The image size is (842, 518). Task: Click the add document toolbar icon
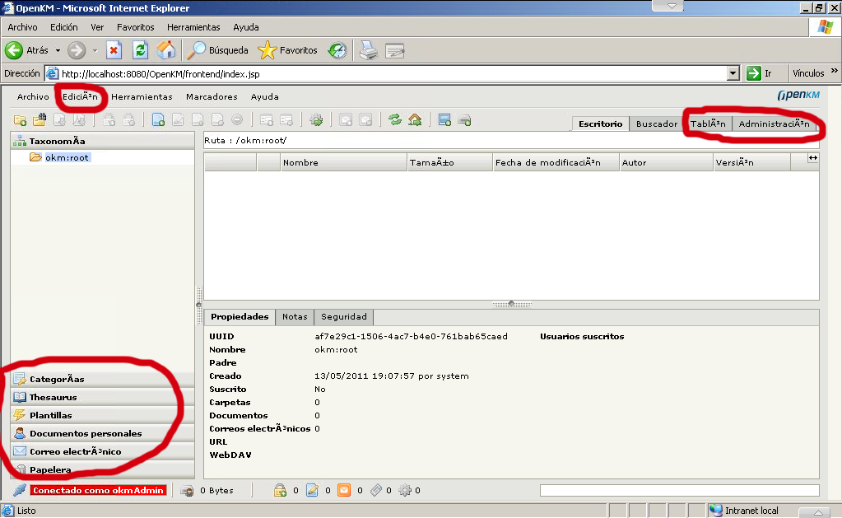pos(158,120)
